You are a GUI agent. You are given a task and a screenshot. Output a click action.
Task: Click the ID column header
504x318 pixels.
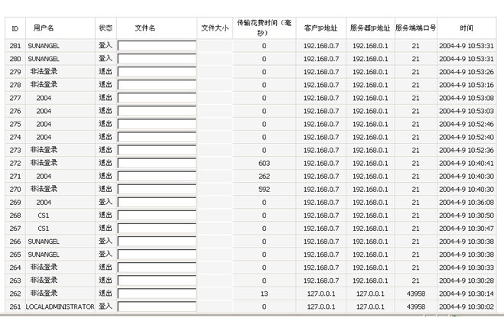click(15, 28)
